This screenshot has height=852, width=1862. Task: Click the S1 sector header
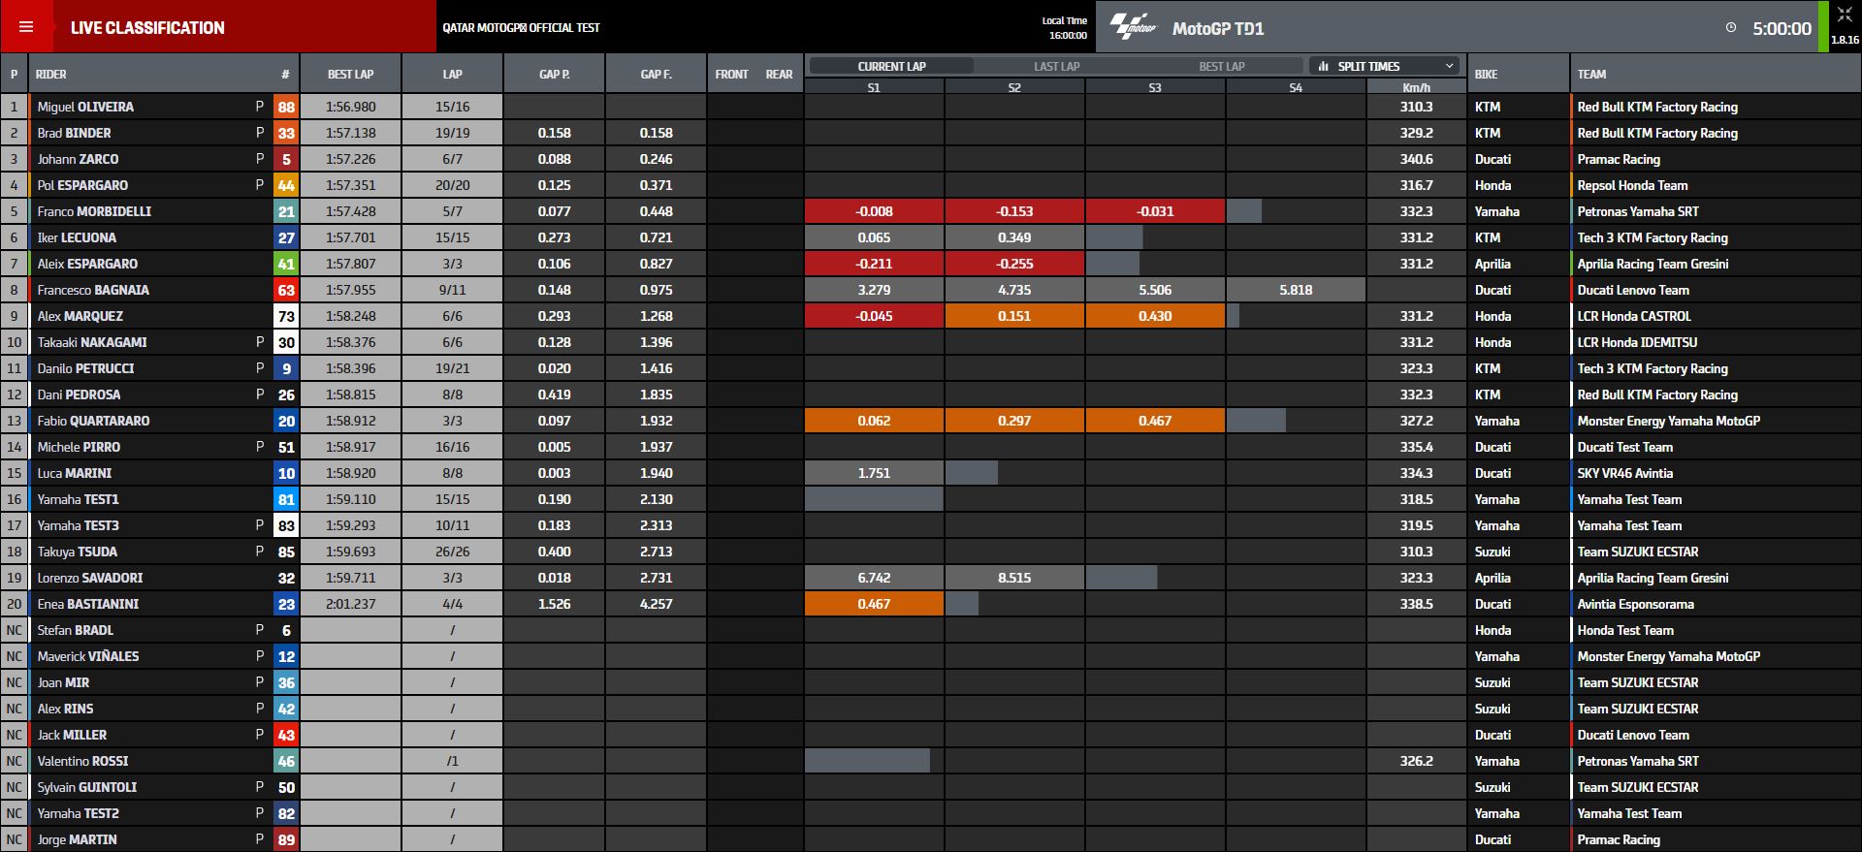pos(874,87)
